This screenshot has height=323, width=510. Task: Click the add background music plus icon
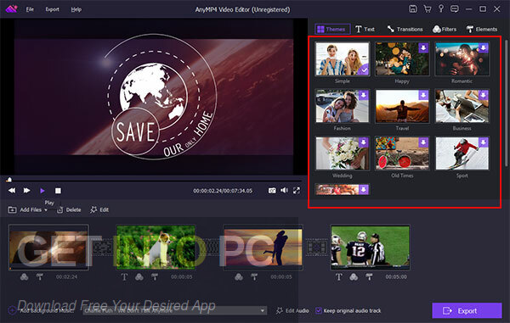coord(12,310)
